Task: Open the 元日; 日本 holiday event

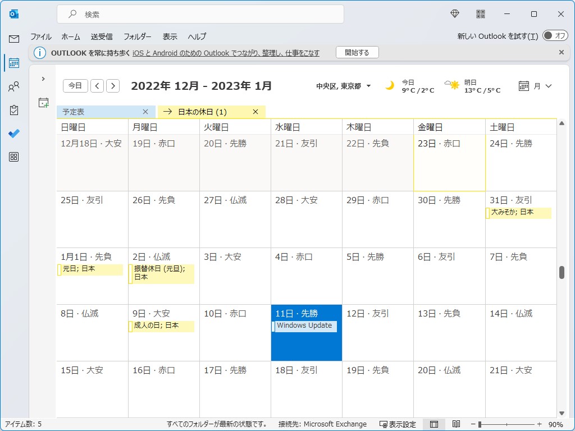Action: [x=90, y=269]
